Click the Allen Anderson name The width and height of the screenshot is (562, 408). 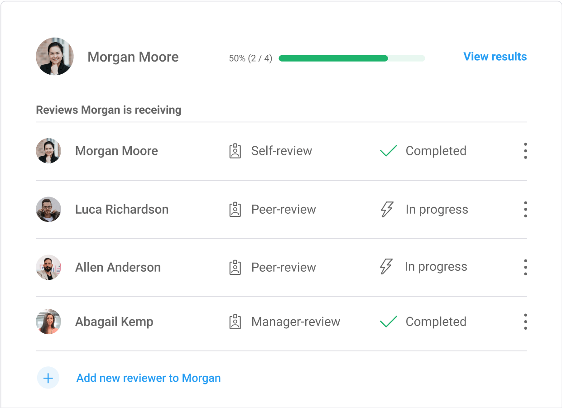pyautogui.click(x=118, y=267)
